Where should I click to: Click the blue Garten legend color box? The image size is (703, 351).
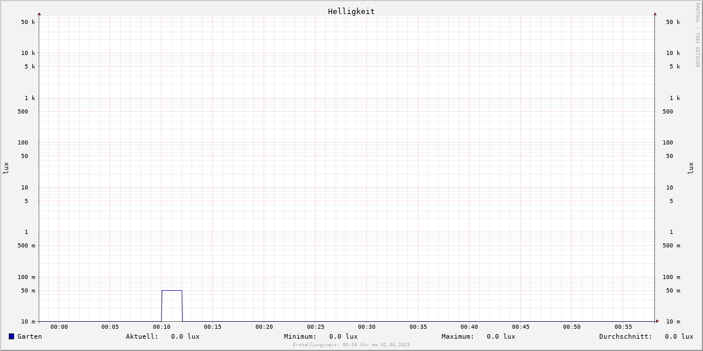click(x=11, y=336)
